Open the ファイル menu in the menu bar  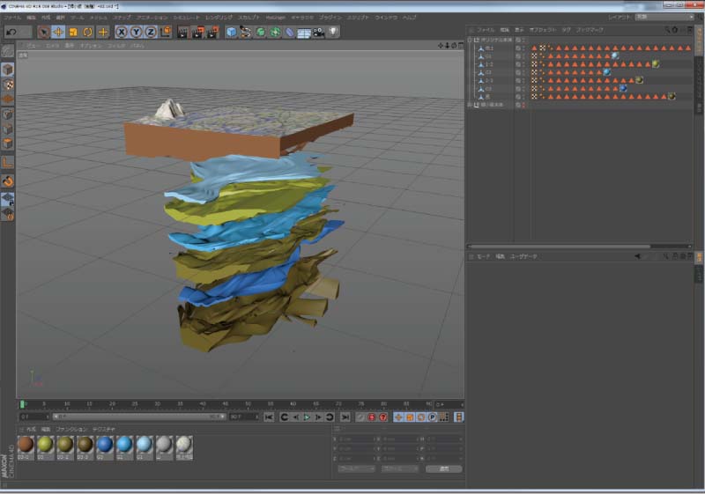click(11, 18)
